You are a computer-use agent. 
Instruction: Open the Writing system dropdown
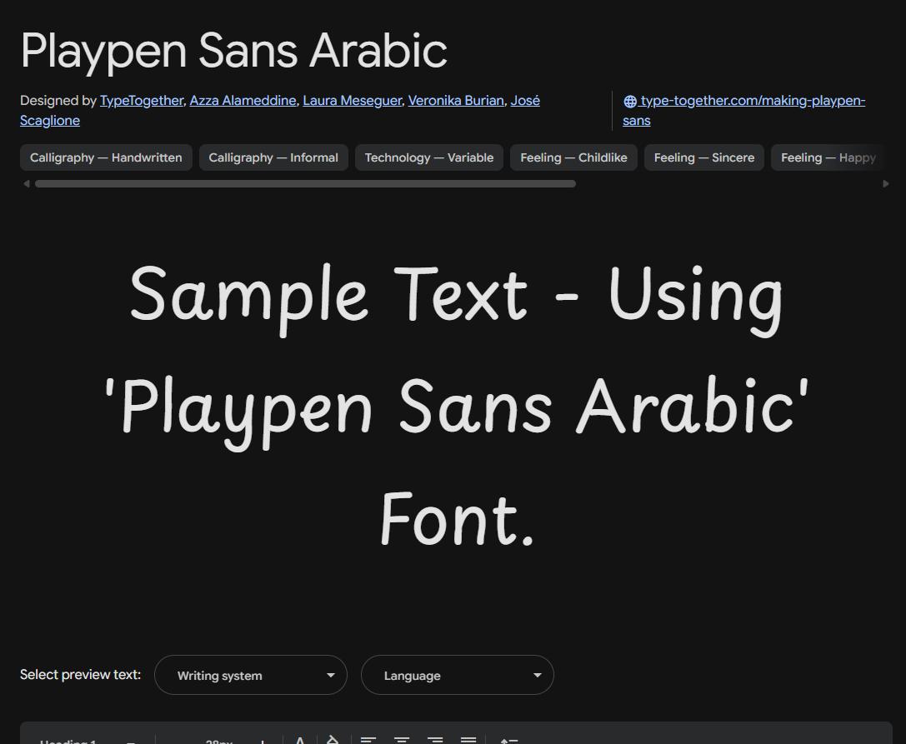(251, 675)
